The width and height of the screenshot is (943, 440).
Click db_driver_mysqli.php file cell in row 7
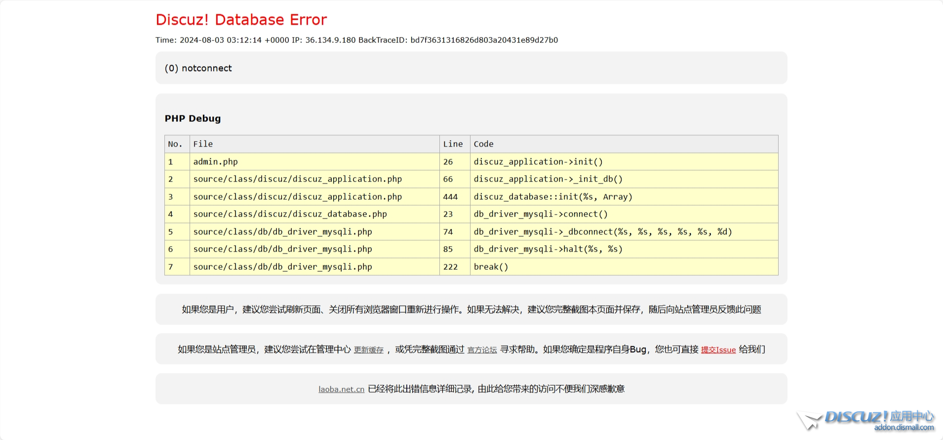pyautogui.click(x=314, y=267)
